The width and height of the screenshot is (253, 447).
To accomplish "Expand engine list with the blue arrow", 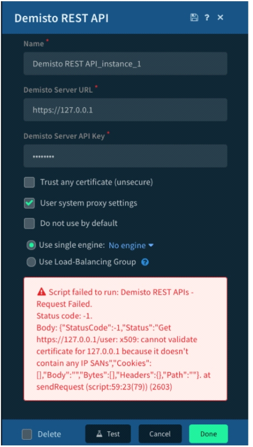I will [x=151, y=246].
